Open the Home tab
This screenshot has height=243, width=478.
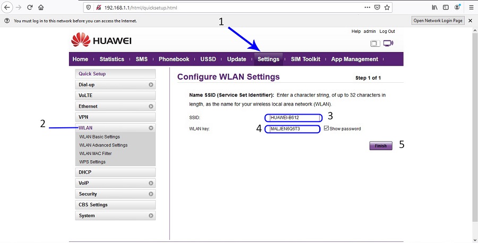(x=80, y=59)
